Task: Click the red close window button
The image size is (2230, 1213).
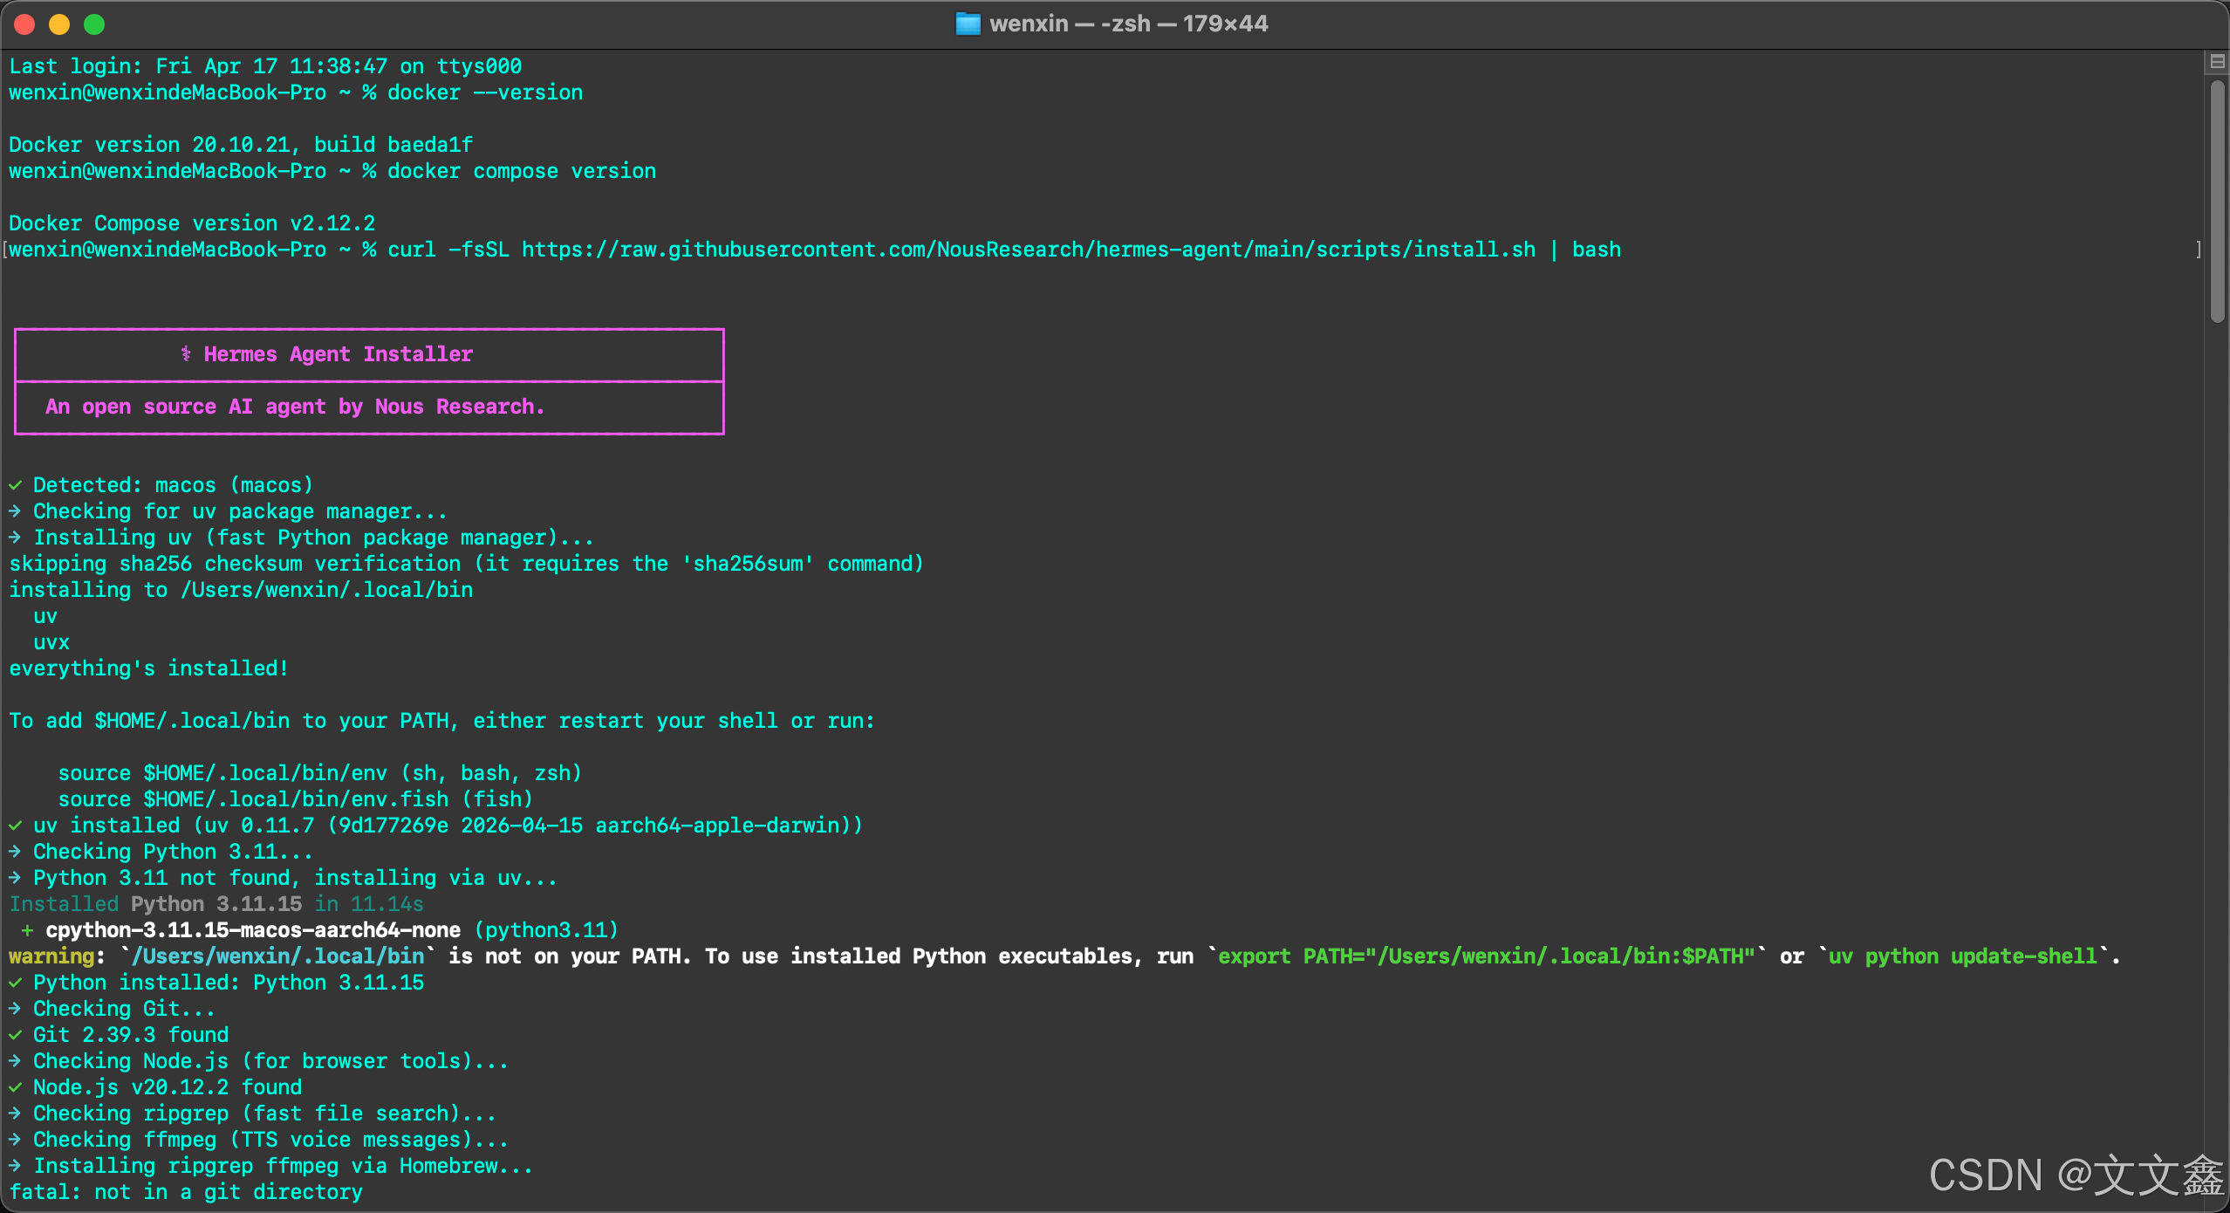Action: click(24, 24)
